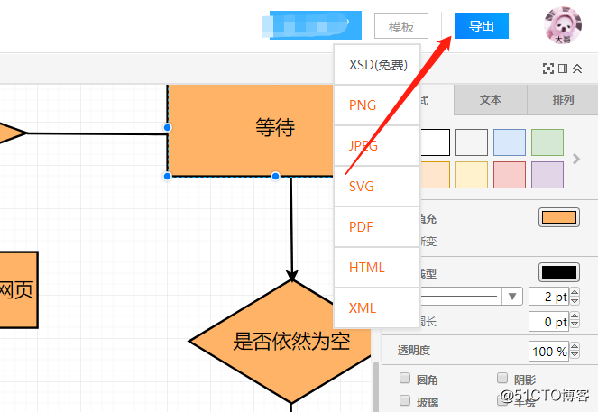Collapse the toolbar with the double-chevron icon
This screenshot has width=598, height=412.
click(577, 69)
